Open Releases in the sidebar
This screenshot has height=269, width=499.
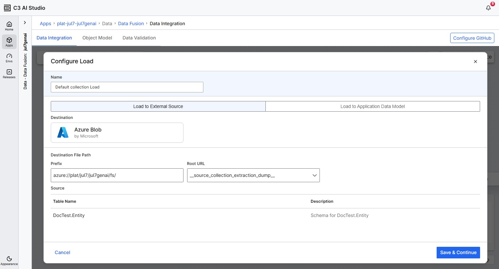click(9, 74)
